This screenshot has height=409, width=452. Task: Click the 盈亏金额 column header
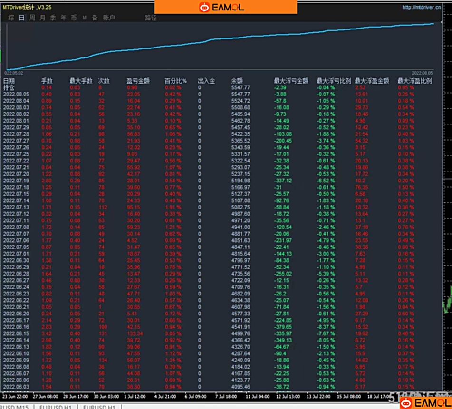point(138,81)
